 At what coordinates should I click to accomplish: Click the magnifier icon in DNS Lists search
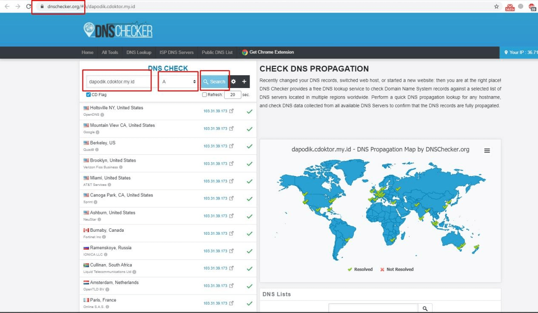click(425, 307)
